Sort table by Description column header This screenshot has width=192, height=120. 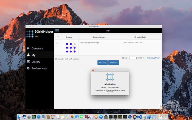coord(99,37)
